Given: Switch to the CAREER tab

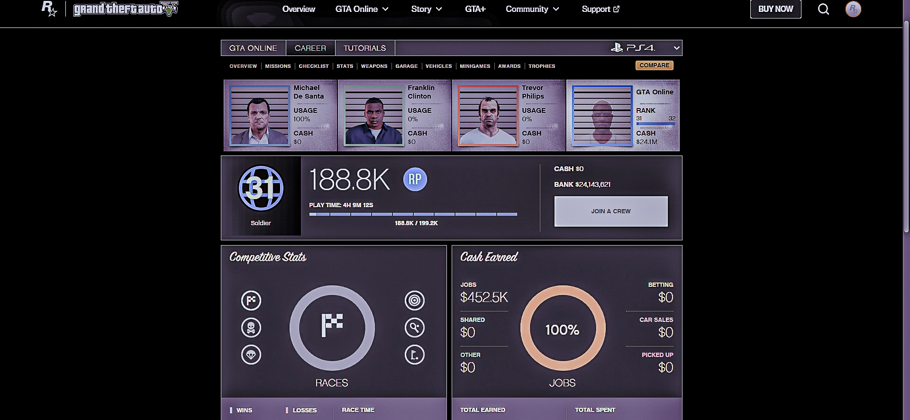Looking at the screenshot, I should (310, 48).
